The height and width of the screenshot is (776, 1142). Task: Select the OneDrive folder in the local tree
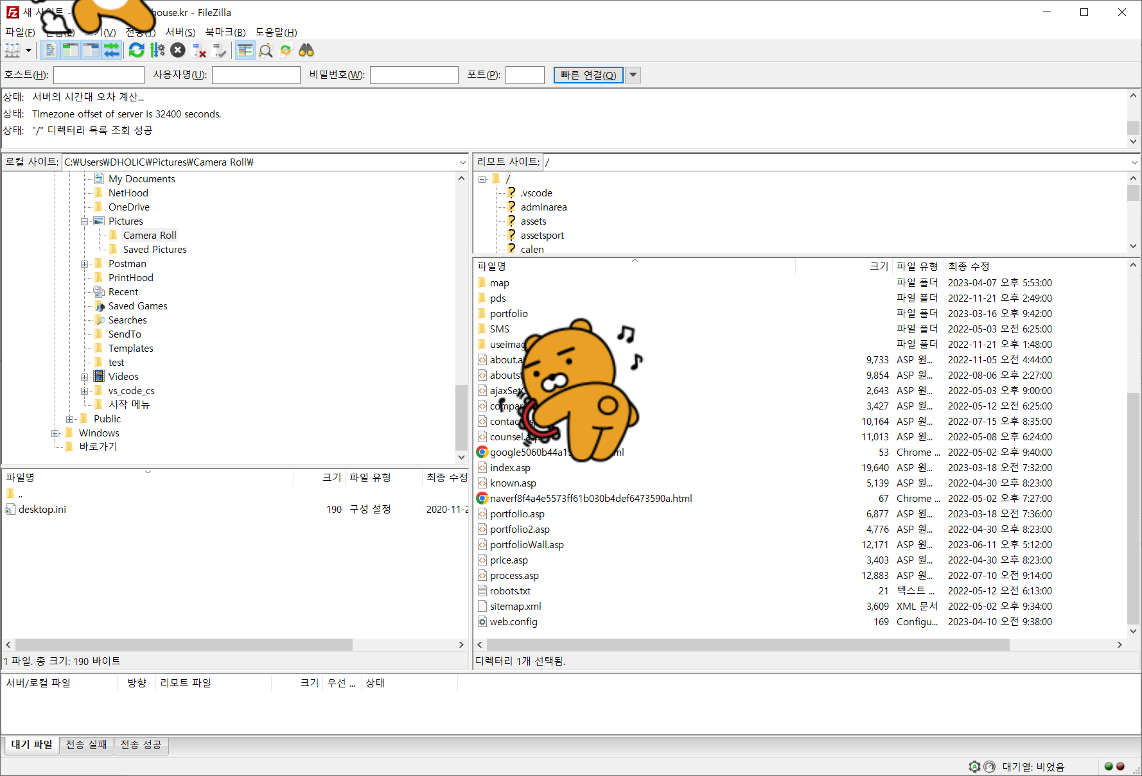(x=129, y=207)
